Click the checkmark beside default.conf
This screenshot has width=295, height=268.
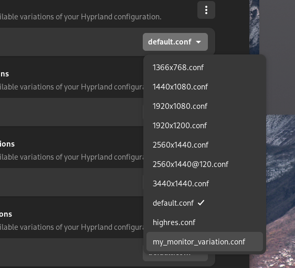tap(201, 203)
